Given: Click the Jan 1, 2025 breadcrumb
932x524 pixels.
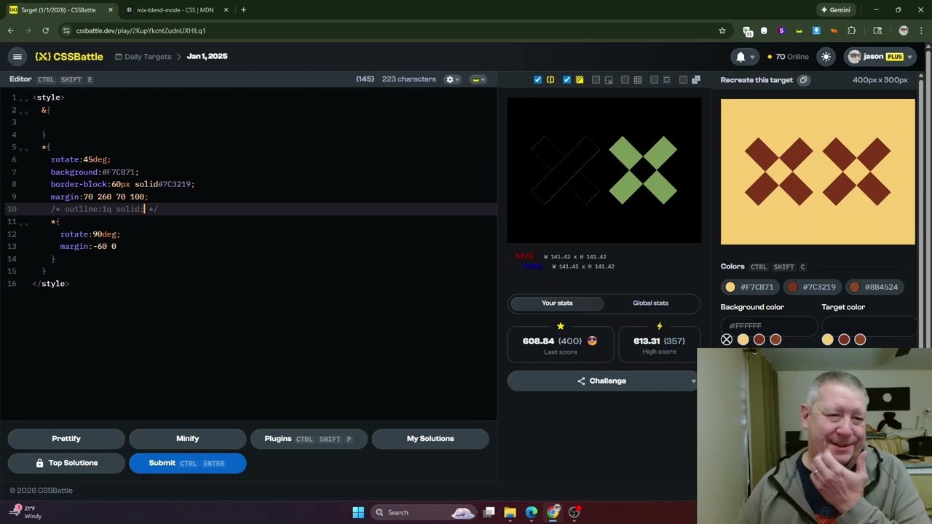Looking at the screenshot, I should [x=207, y=57].
